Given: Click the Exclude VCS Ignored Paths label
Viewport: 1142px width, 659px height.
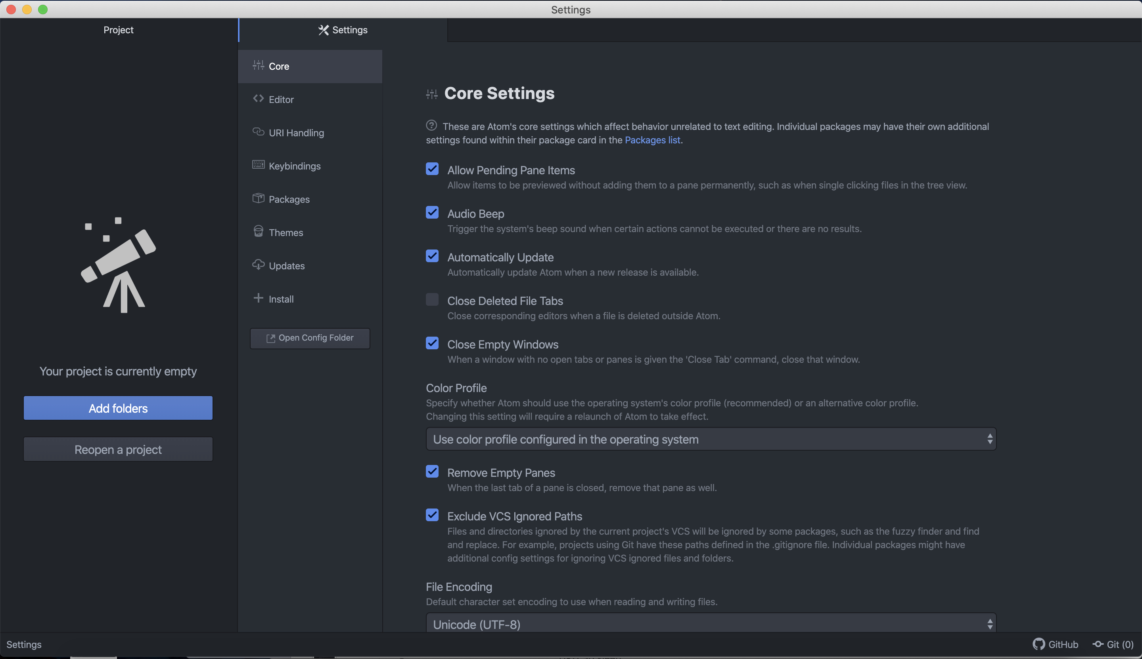Looking at the screenshot, I should tap(515, 516).
